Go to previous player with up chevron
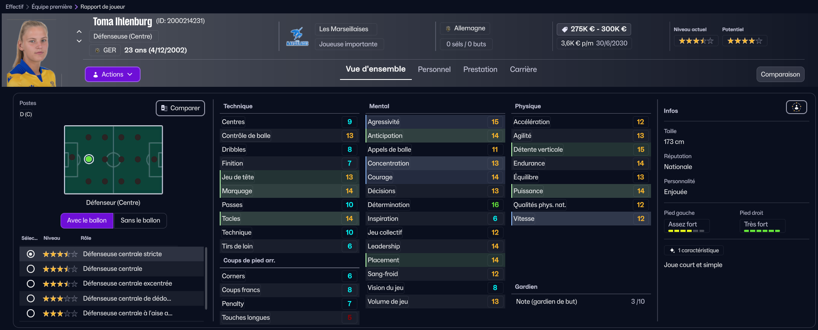 [79, 32]
